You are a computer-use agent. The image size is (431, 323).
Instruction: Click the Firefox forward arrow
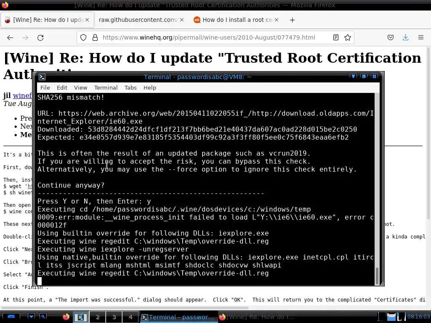(x=25, y=37)
